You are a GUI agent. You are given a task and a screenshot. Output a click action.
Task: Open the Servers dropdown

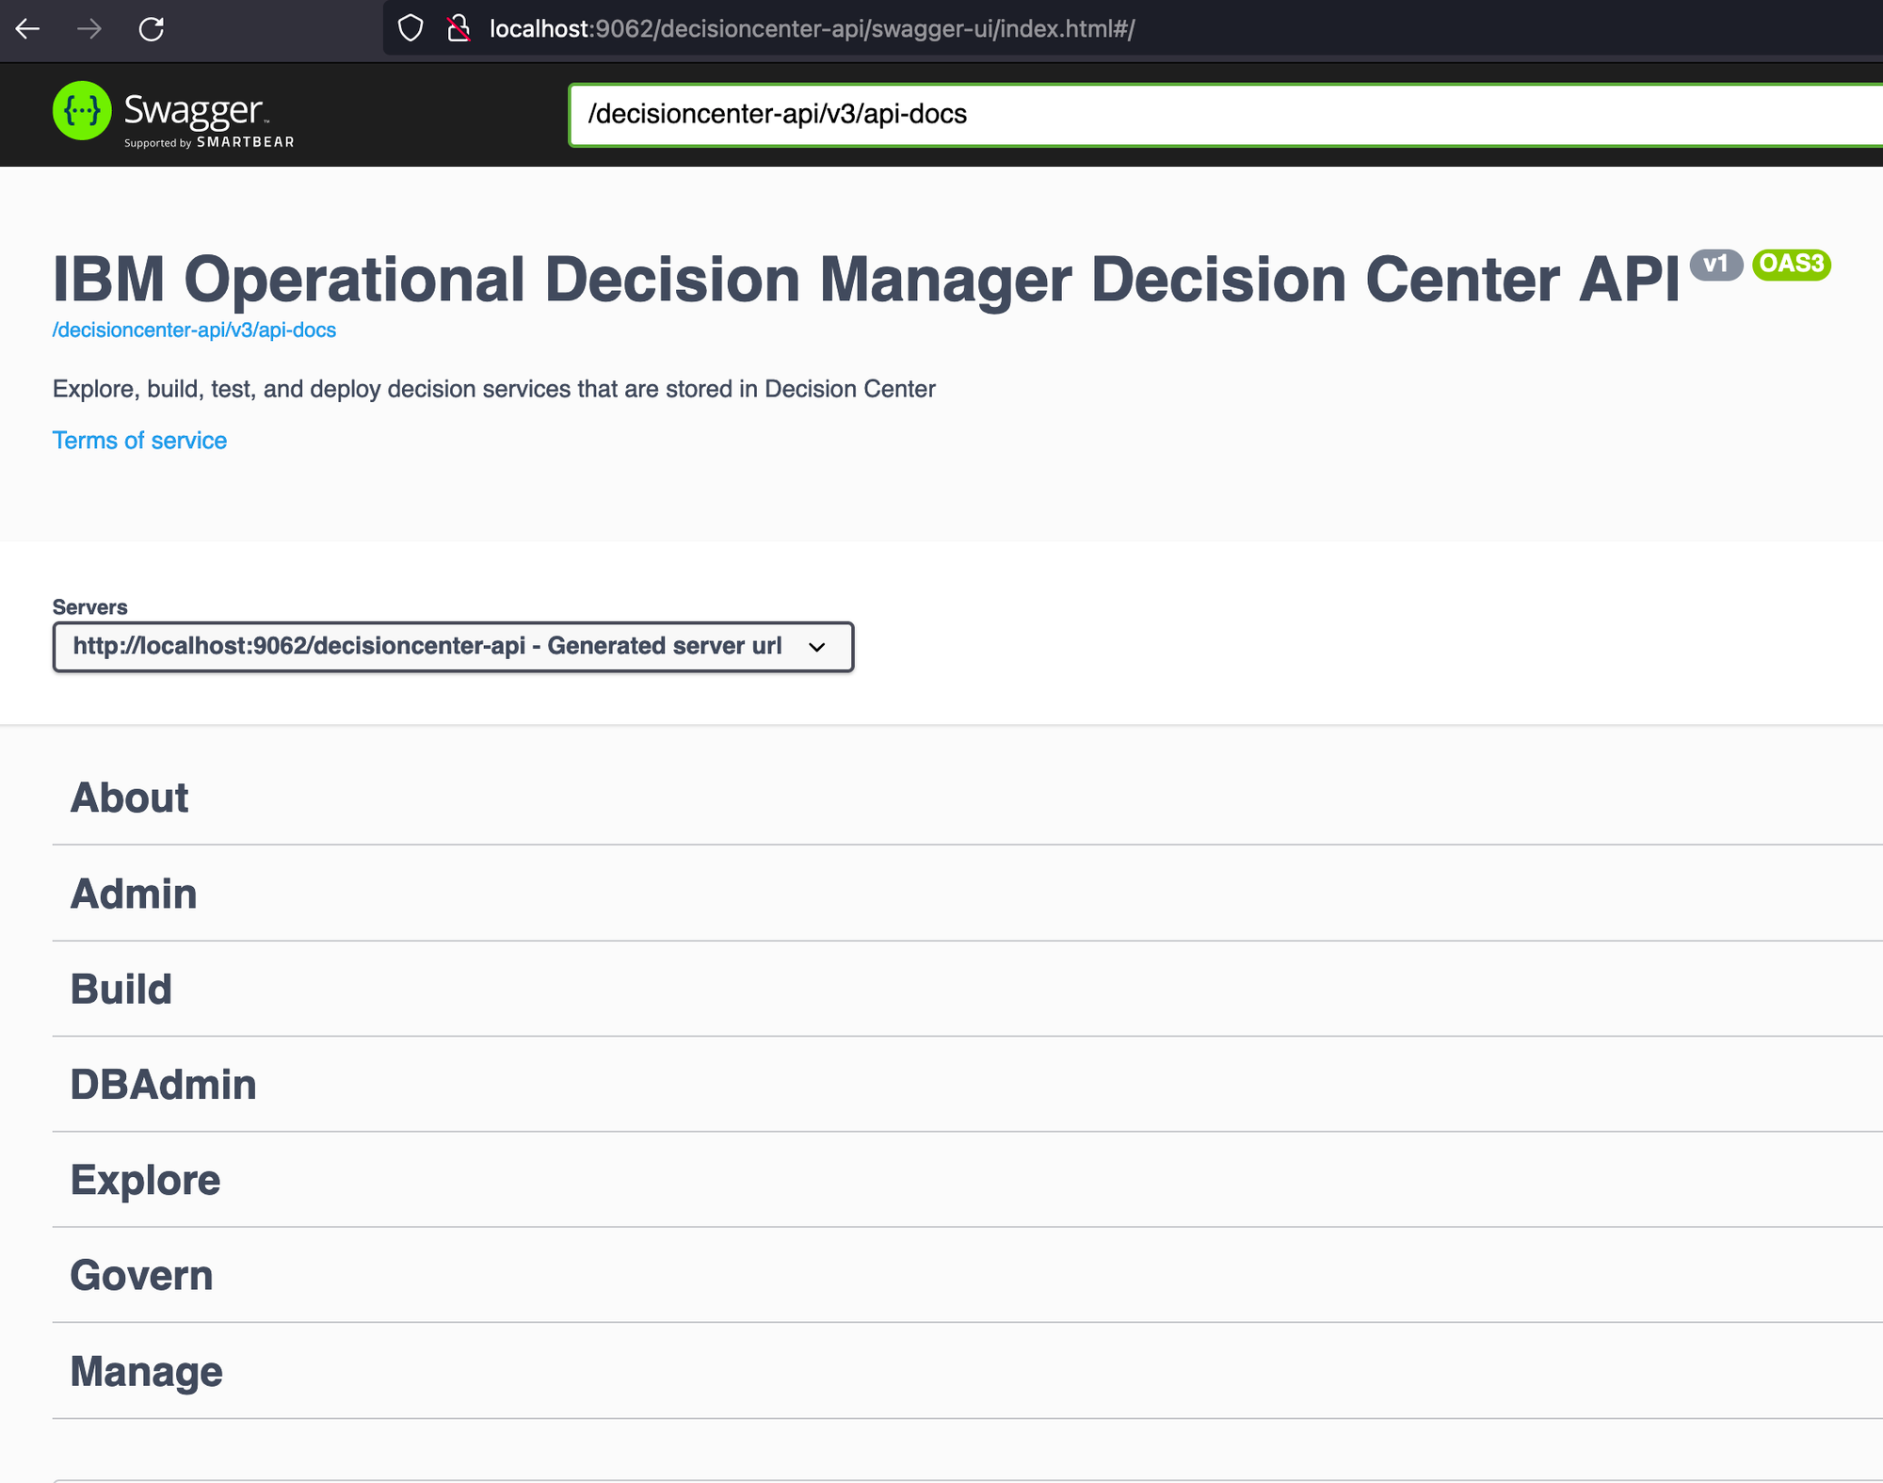tap(453, 647)
